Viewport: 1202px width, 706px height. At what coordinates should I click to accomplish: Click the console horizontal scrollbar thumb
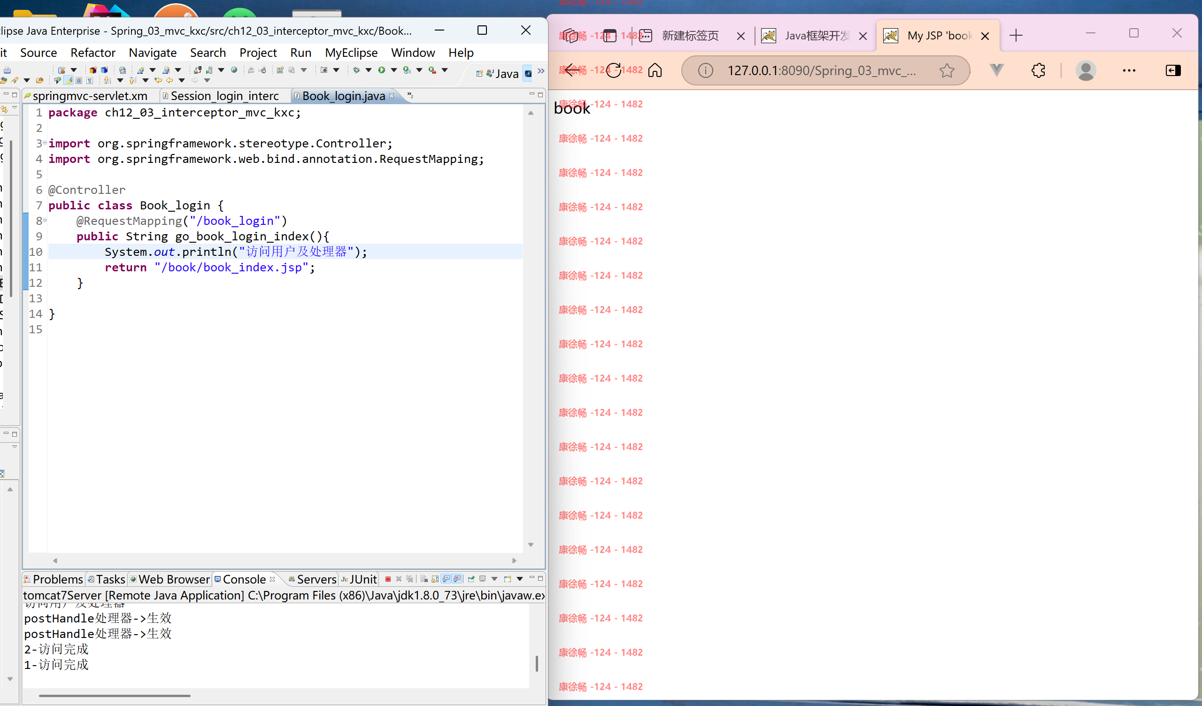115,696
